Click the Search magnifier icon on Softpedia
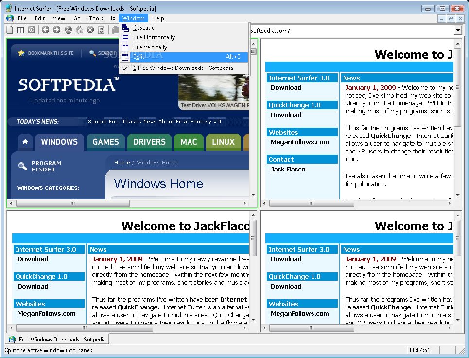Screen dimensions: 469x358 click(x=92, y=53)
